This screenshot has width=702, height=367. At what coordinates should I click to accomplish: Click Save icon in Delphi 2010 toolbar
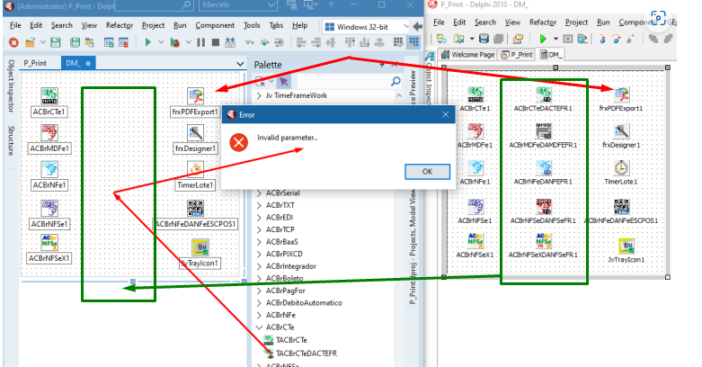tap(484, 39)
